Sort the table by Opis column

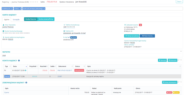tap(133, 66)
